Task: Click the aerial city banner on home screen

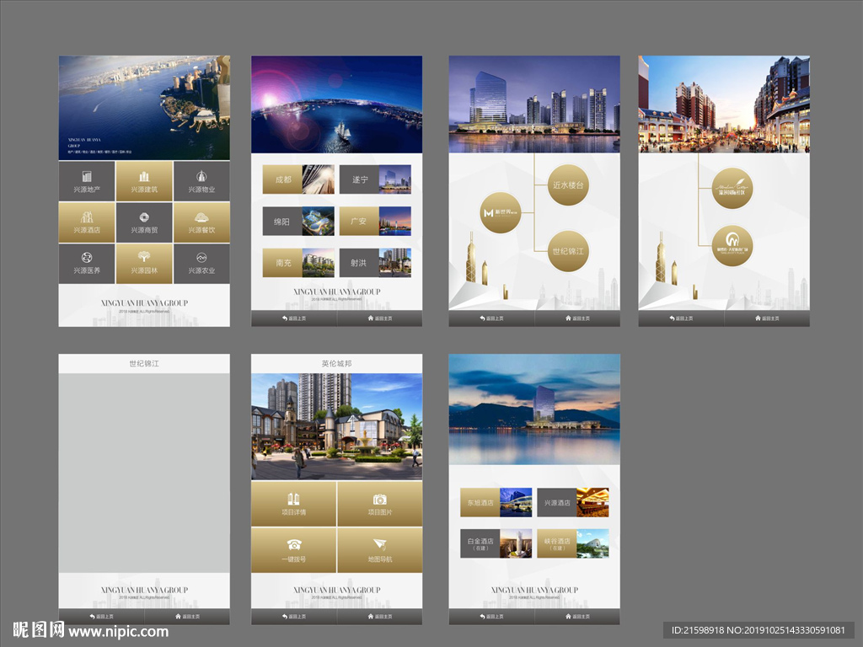Action: click(x=144, y=108)
